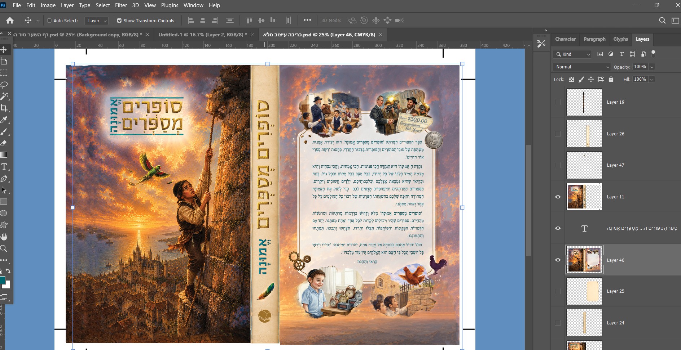Open the layer filter Kind dropdown
The width and height of the screenshot is (681, 350).
572,54
